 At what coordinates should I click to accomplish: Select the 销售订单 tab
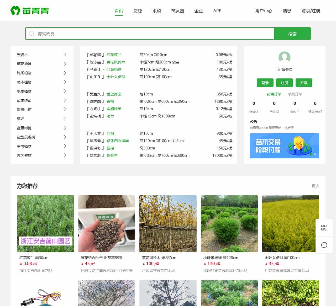(274, 94)
